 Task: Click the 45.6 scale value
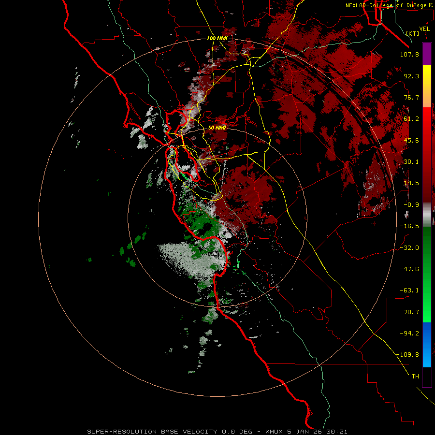(411, 140)
